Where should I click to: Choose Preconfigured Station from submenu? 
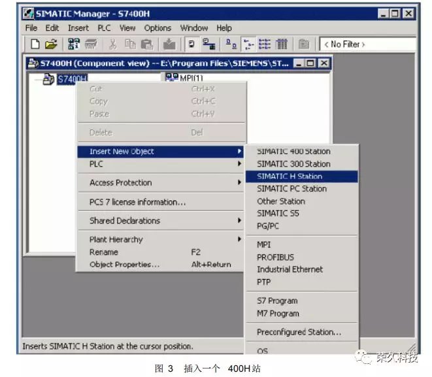tap(299, 332)
